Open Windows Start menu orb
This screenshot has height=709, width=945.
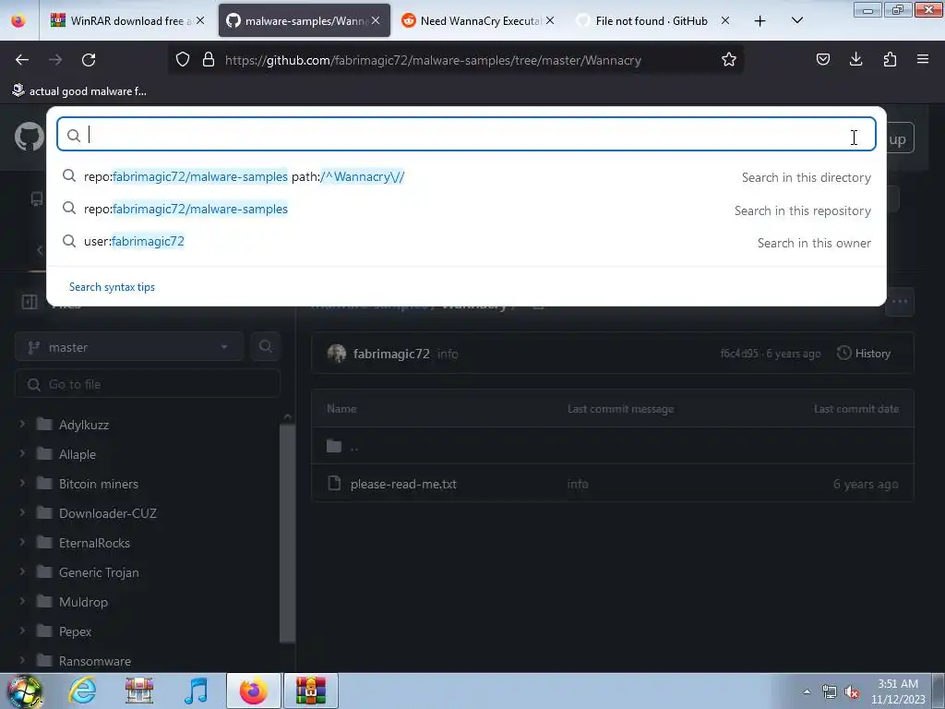click(x=25, y=691)
